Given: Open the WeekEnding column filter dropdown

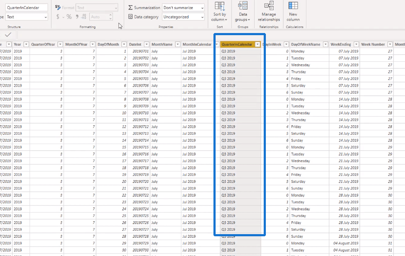Looking at the screenshot, I should pyautogui.click(x=356, y=44).
